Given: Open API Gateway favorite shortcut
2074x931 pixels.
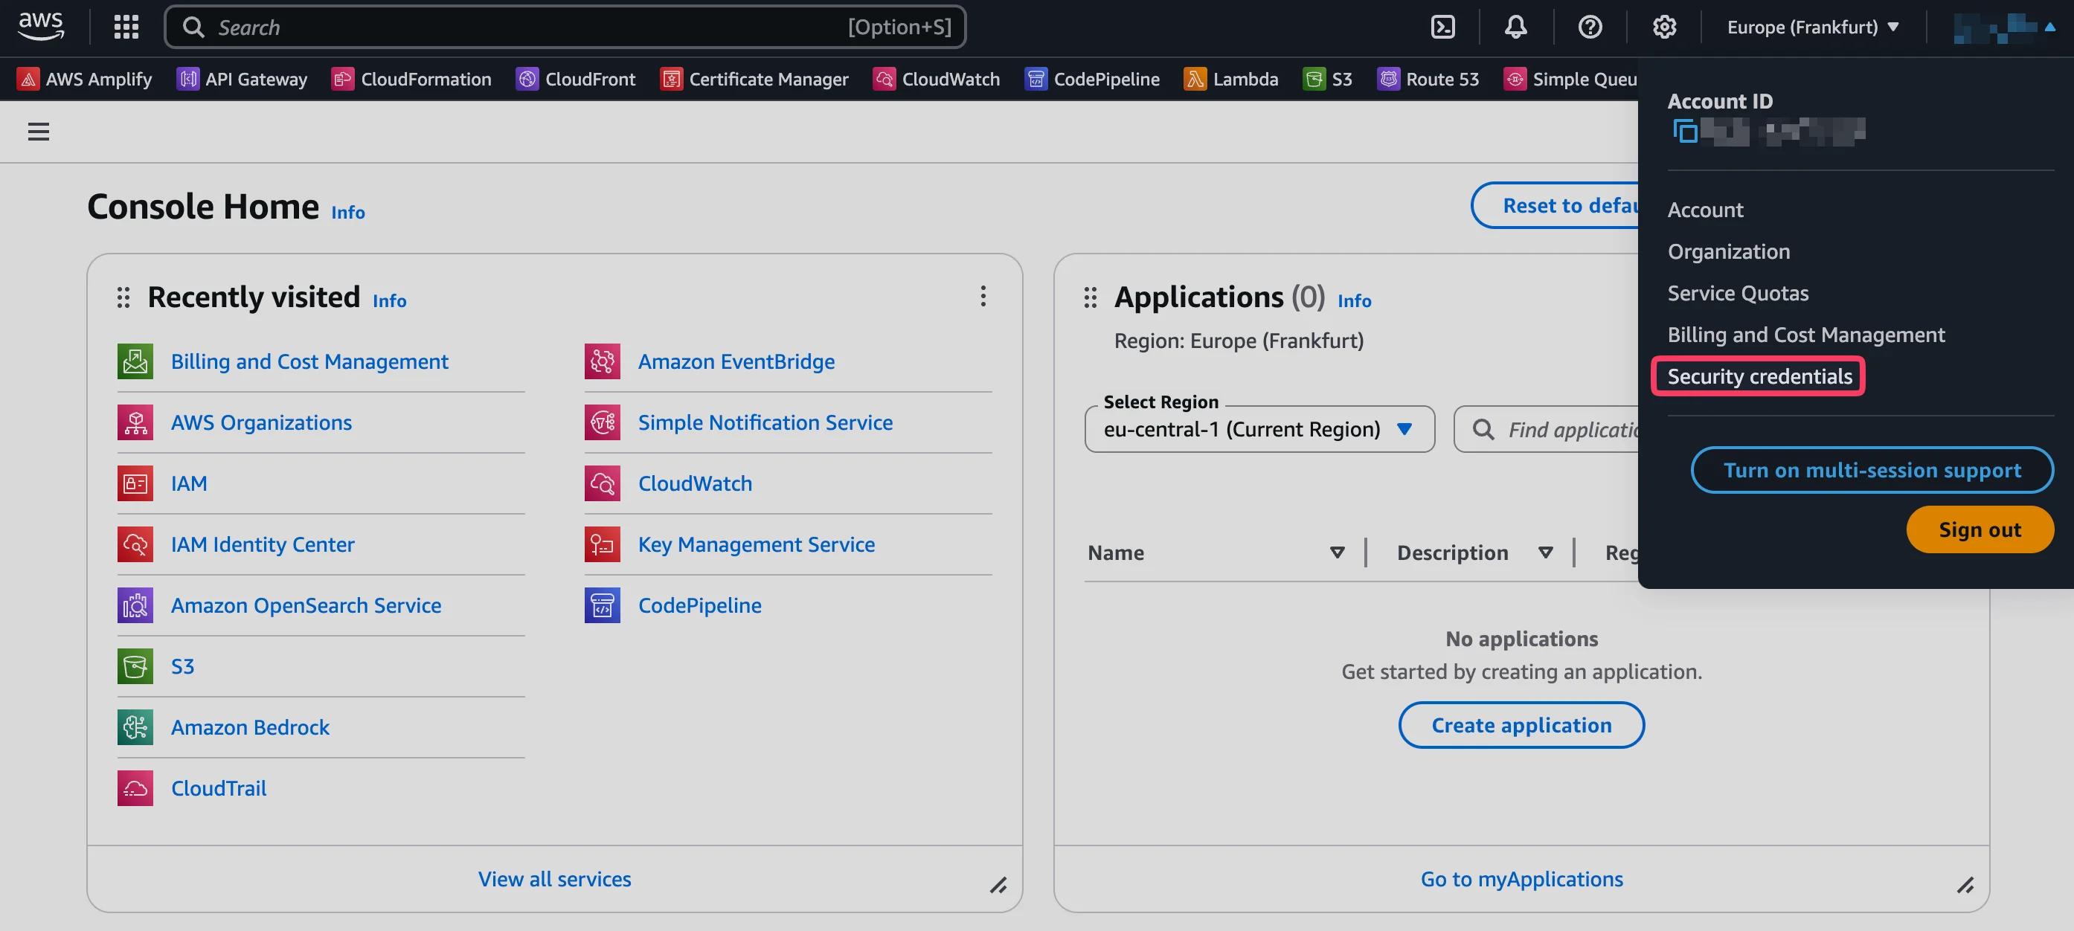Looking at the screenshot, I should coord(243,79).
